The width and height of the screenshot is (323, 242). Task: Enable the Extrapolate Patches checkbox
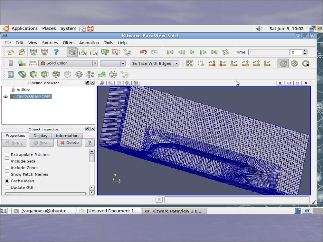coord(7,155)
